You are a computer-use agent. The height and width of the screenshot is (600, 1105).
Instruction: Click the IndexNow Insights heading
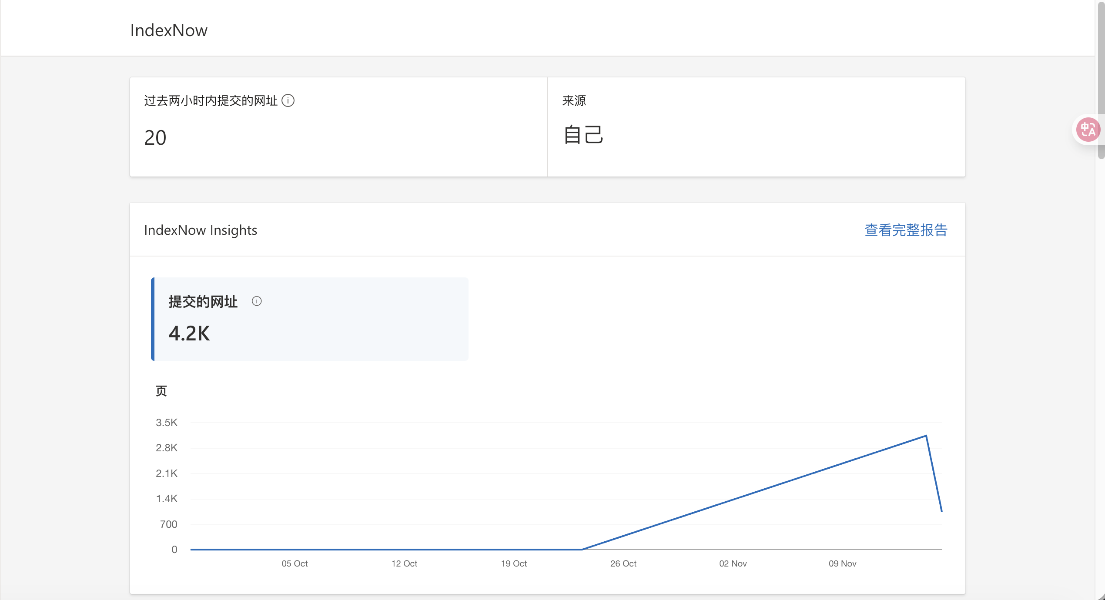(x=201, y=230)
